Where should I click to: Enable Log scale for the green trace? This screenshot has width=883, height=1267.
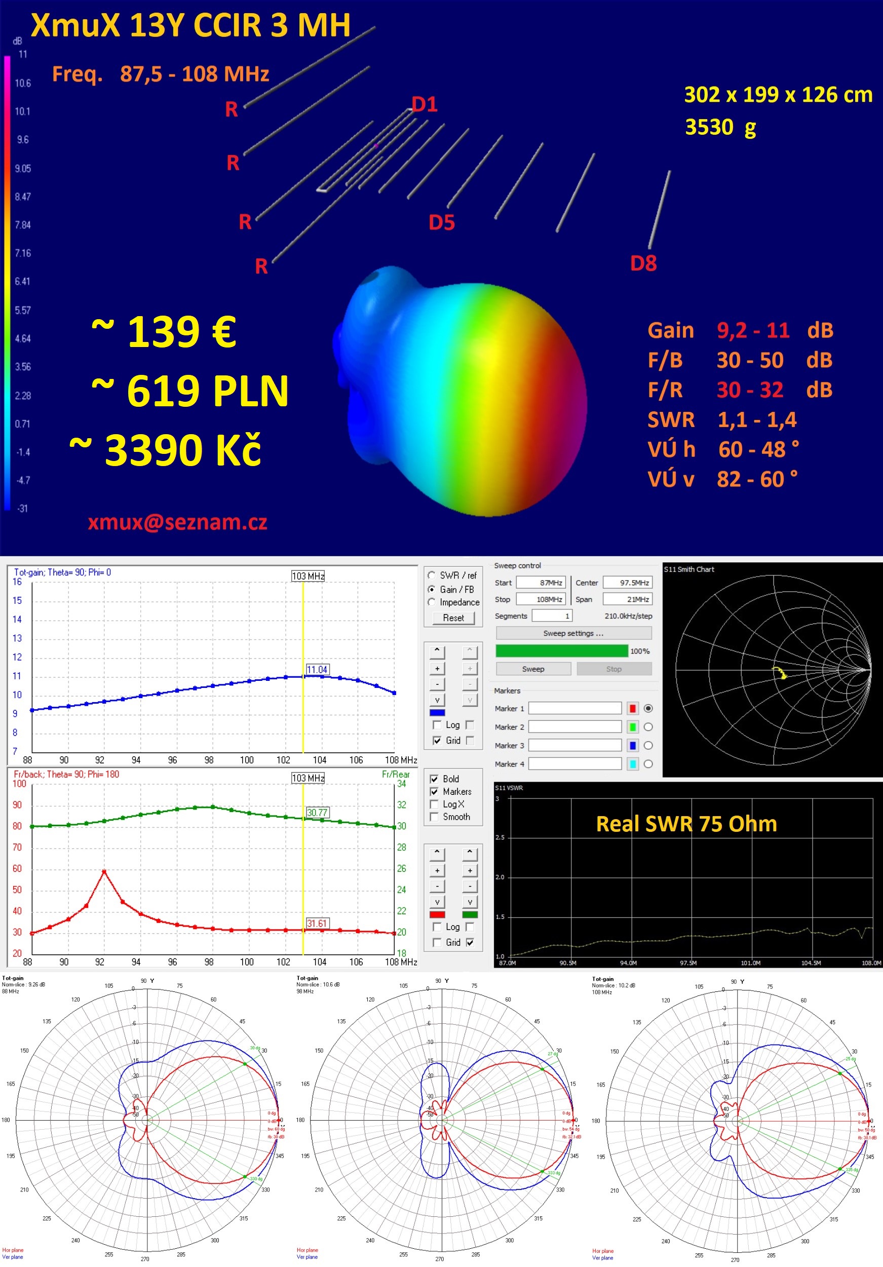point(470,927)
